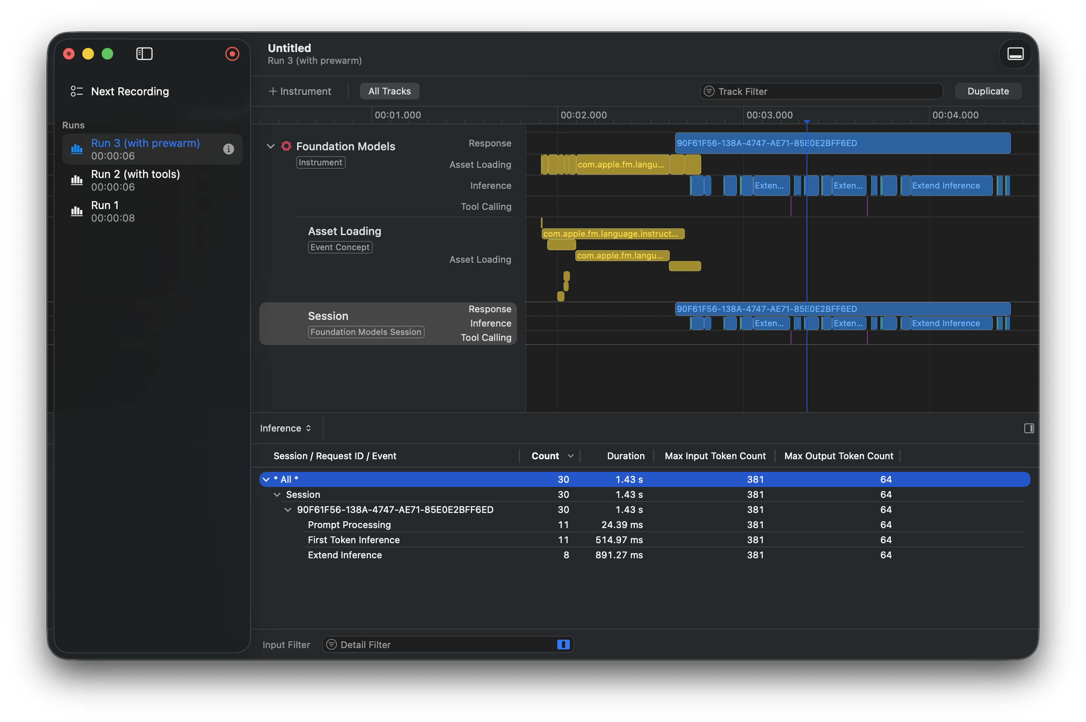
Task: Open Run 2 (with tools) chart icon
Action: pyautogui.click(x=77, y=180)
